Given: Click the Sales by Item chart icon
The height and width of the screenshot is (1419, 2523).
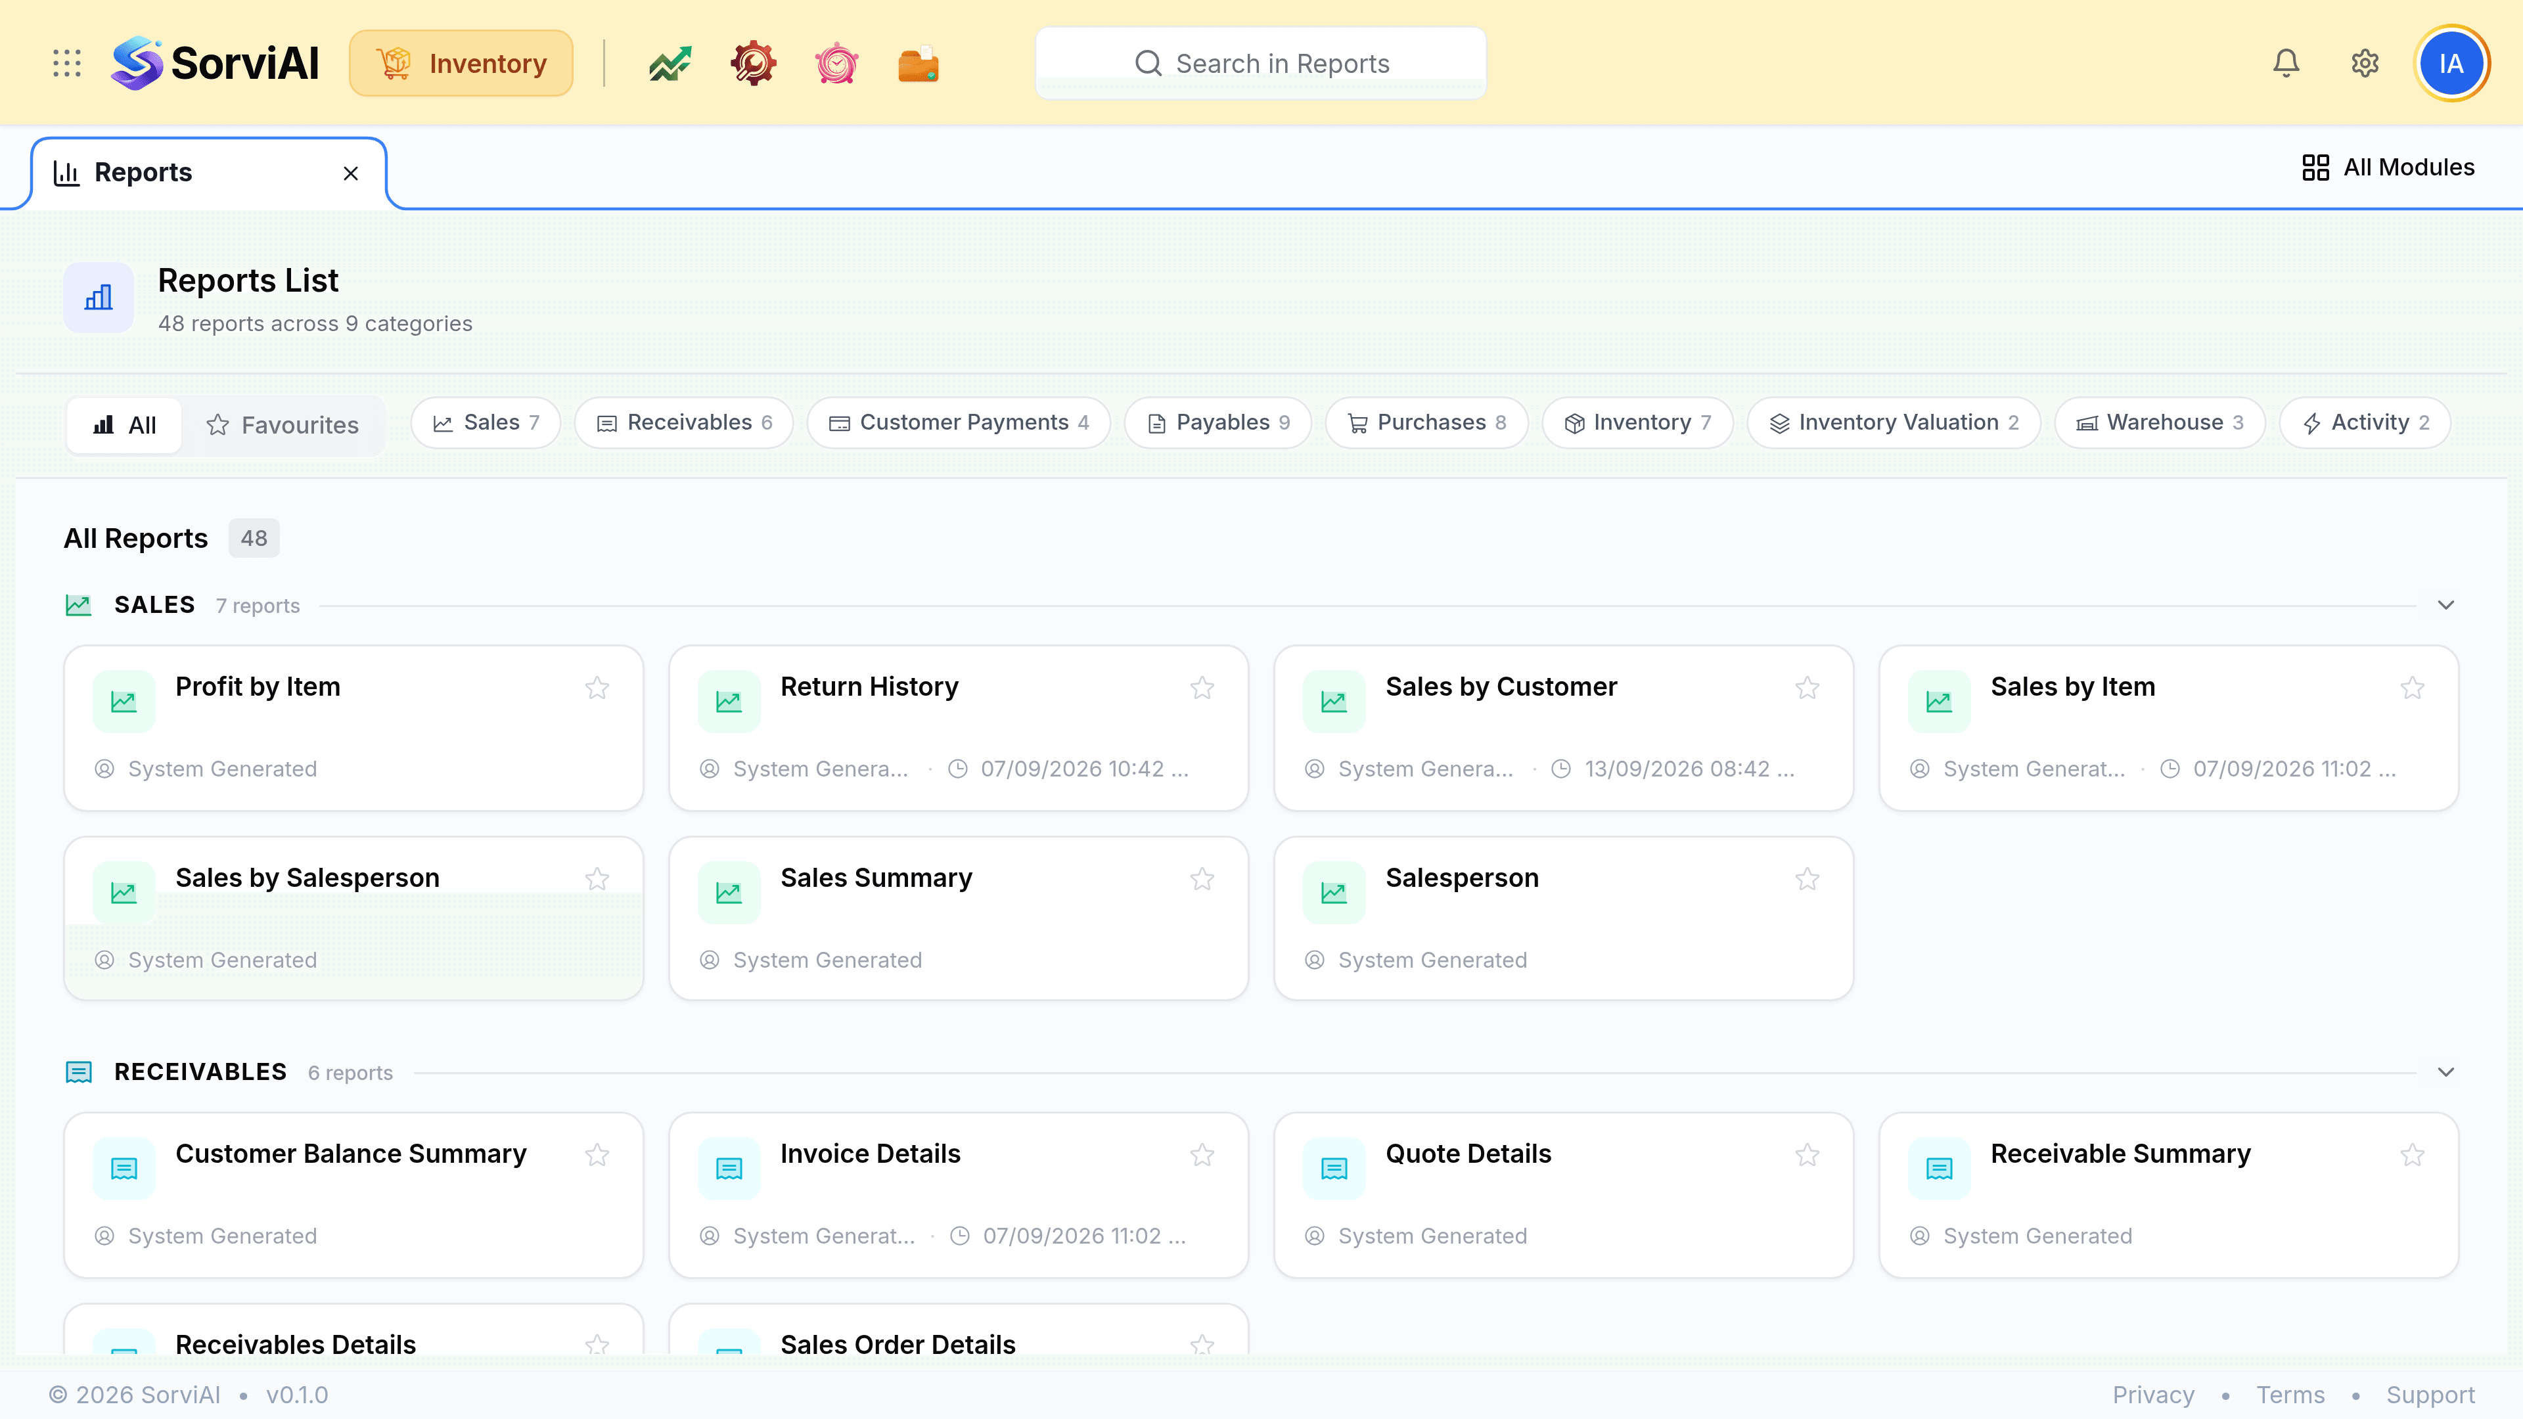Looking at the screenshot, I should coord(1940,701).
